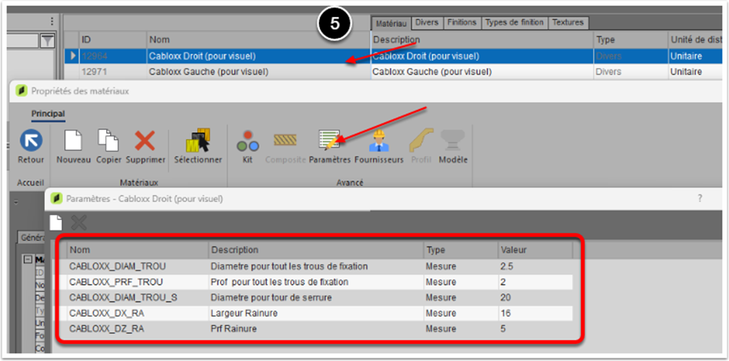Image resolution: width=729 pixels, height=361 pixels.
Task: Create a new material with Nouveau
Action: click(73, 141)
